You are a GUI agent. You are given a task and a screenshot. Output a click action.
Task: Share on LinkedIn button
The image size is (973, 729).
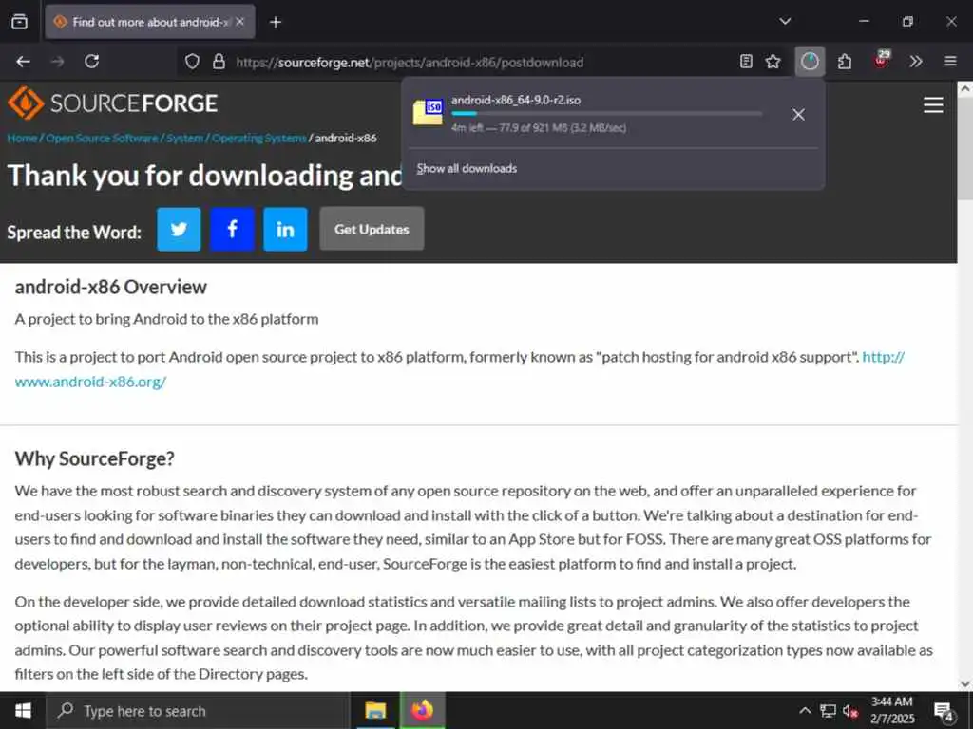pos(285,230)
